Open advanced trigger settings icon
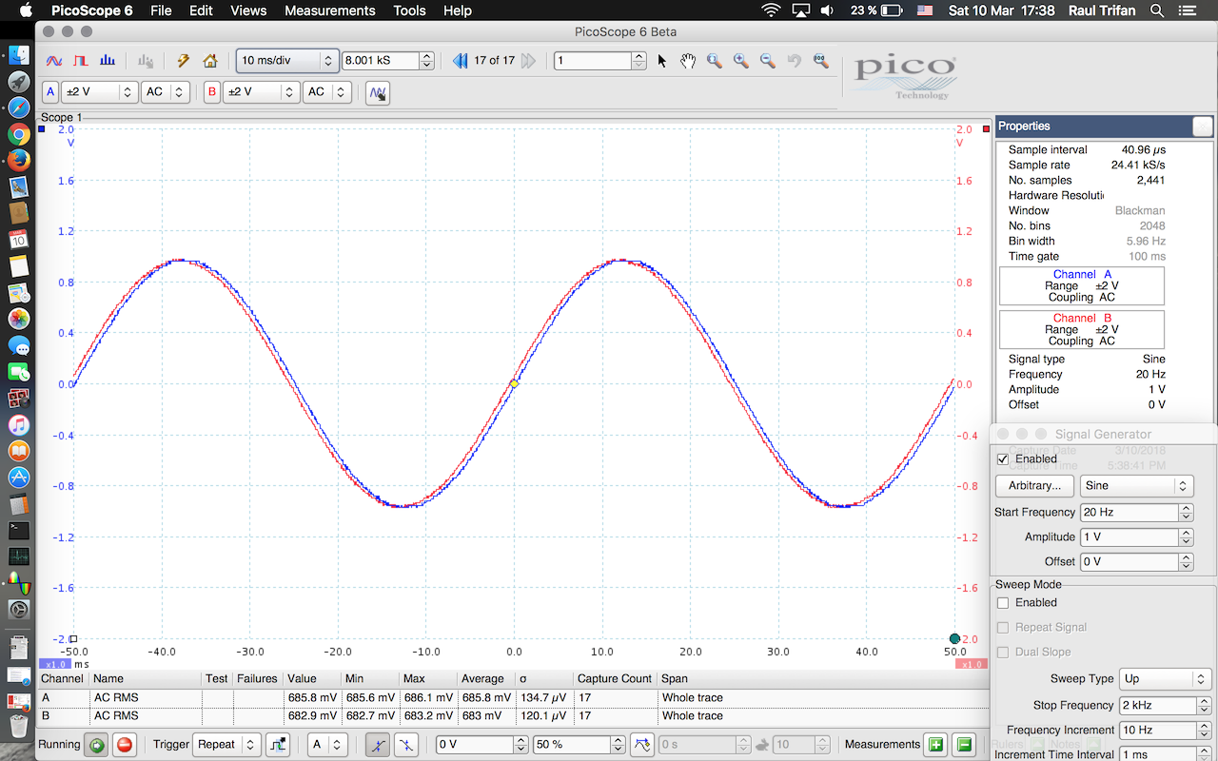 pyautogui.click(x=277, y=745)
